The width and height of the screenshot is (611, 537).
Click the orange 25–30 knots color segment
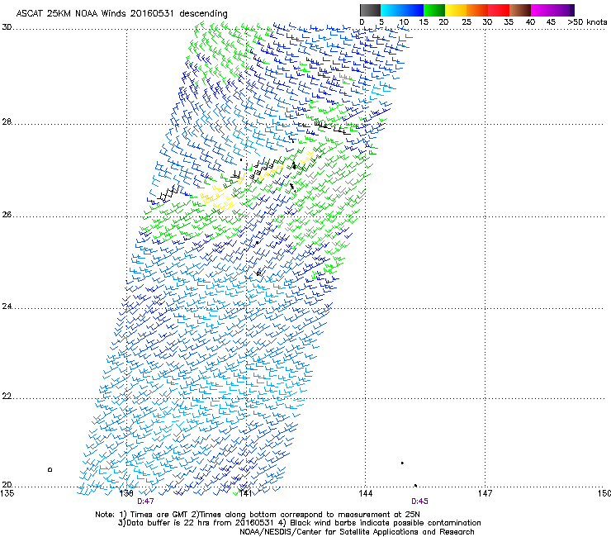pyautogui.click(x=477, y=10)
